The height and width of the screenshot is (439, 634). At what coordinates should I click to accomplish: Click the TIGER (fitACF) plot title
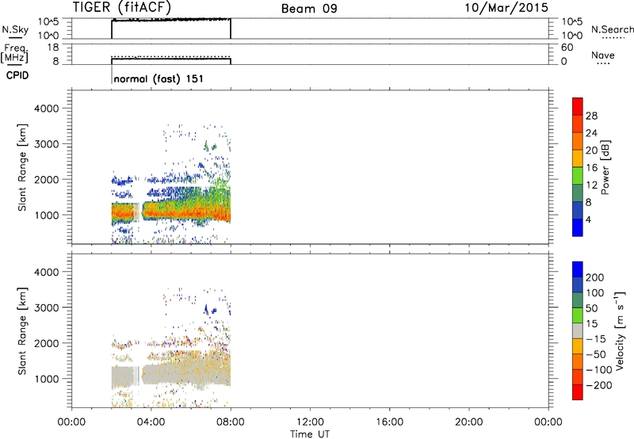[x=122, y=7]
